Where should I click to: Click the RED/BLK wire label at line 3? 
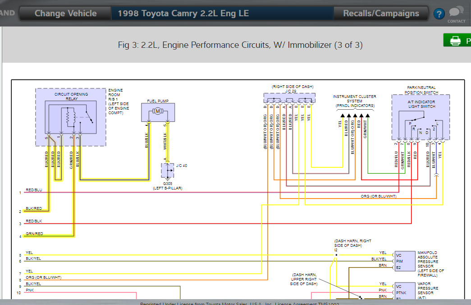pyautogui.click(x=34, y=221)
